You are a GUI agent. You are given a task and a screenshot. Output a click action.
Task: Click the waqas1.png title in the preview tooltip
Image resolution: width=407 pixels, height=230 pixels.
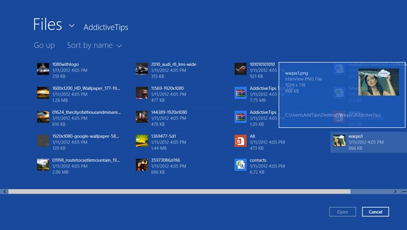[297, 73]
